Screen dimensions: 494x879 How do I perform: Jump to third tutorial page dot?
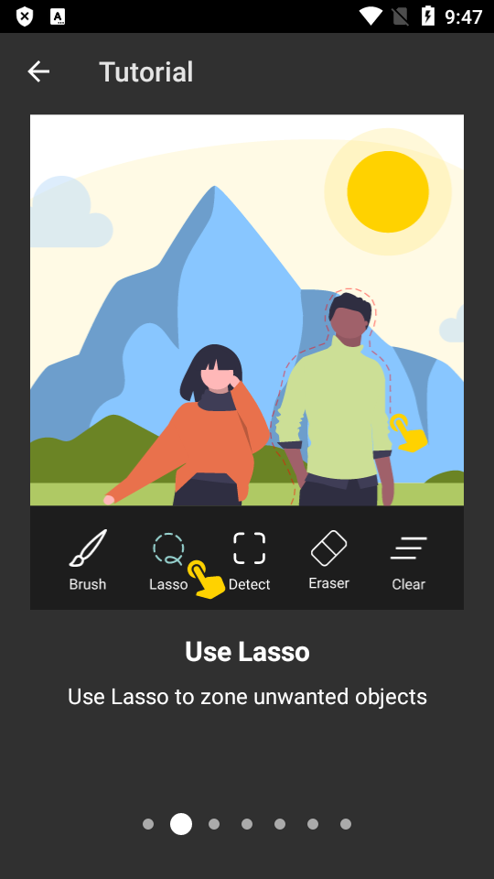coord(214,824)
